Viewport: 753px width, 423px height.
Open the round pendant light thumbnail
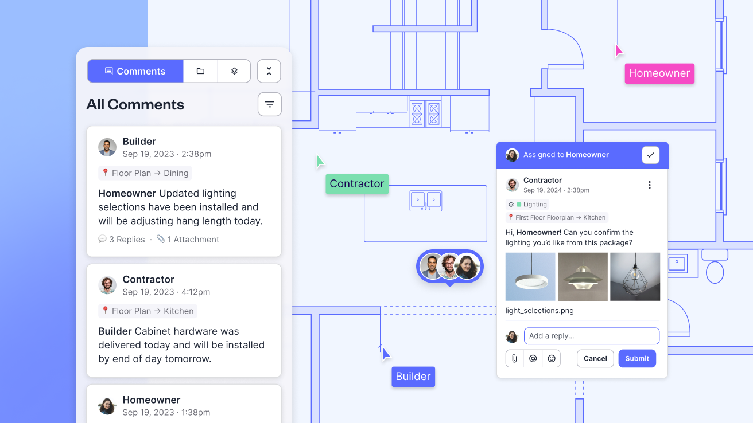point(530,277)
